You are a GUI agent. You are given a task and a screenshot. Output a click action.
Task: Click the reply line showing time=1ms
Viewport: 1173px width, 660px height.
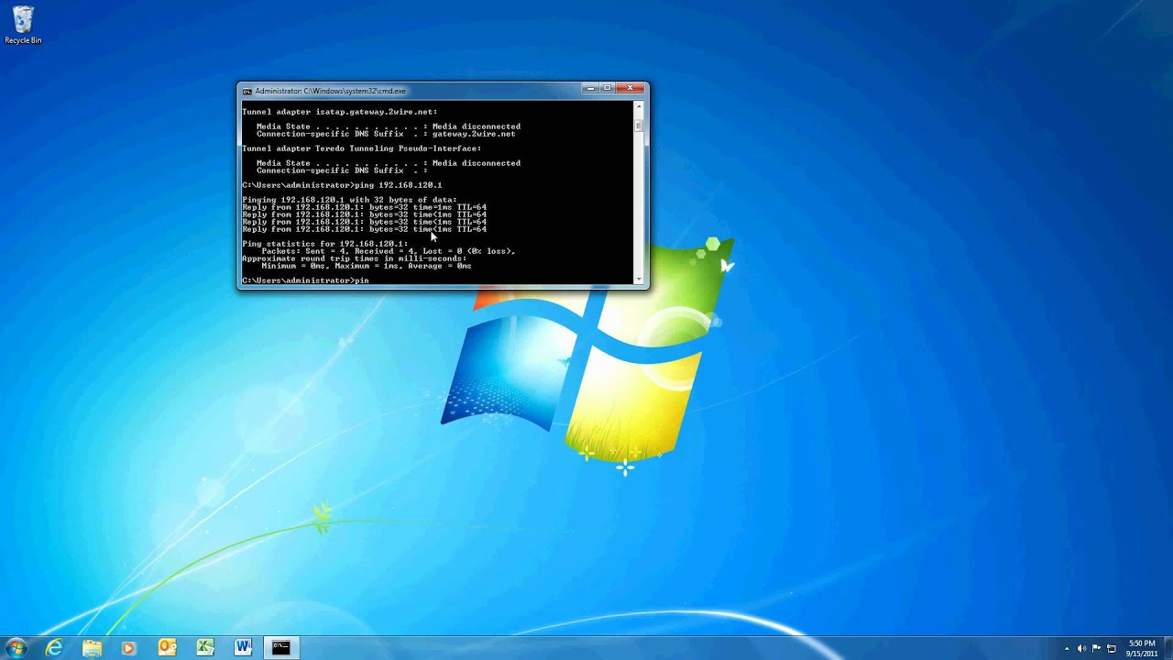[x=364, y=207]
